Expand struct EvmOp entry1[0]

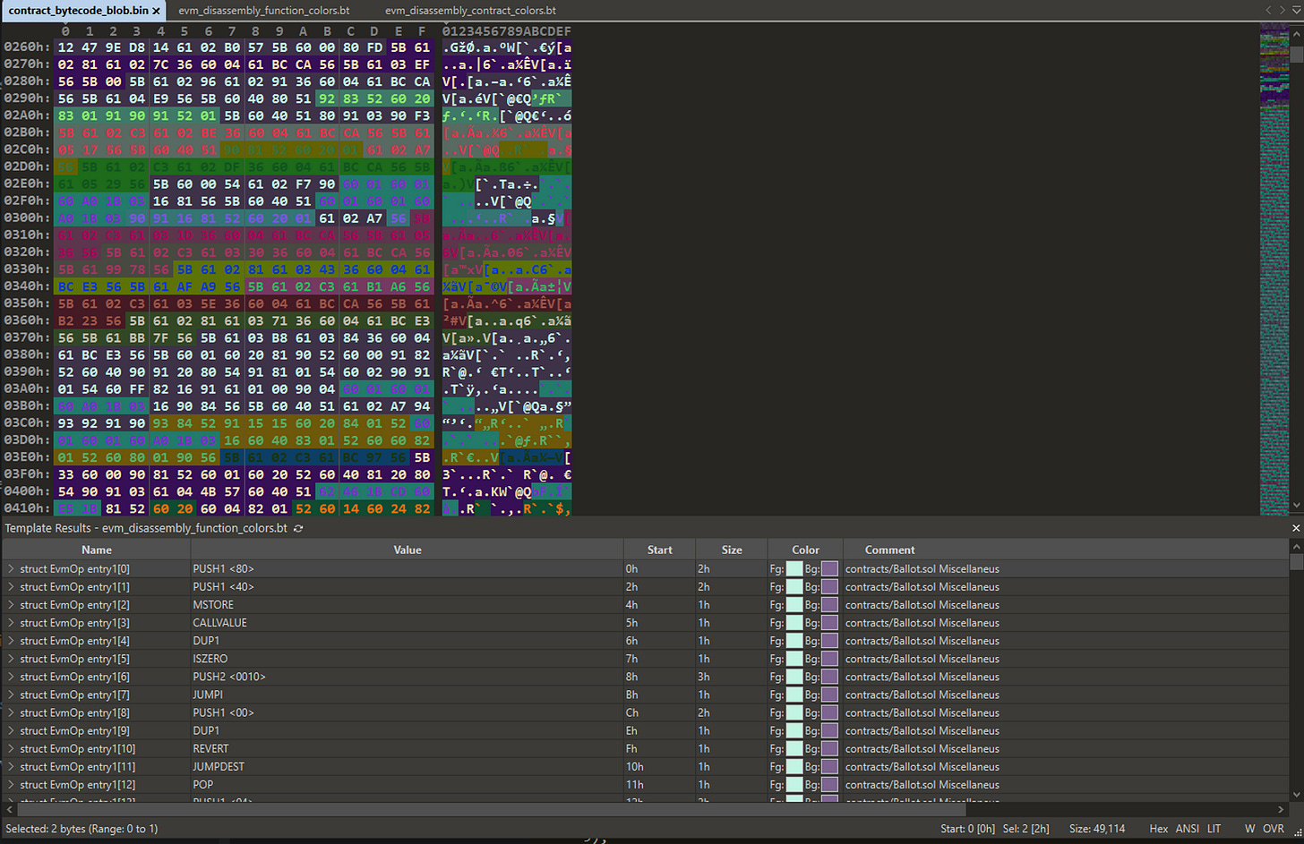(11, 568)
